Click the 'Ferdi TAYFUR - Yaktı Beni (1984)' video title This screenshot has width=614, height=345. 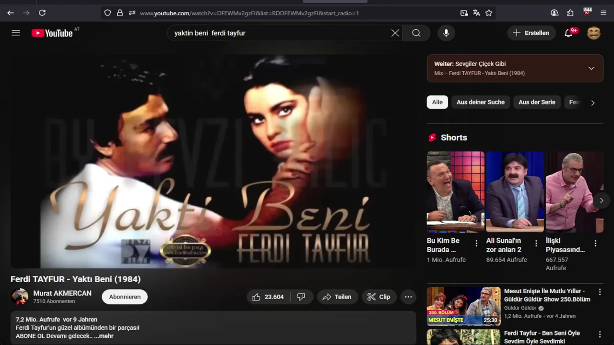(x=76, y=279)
